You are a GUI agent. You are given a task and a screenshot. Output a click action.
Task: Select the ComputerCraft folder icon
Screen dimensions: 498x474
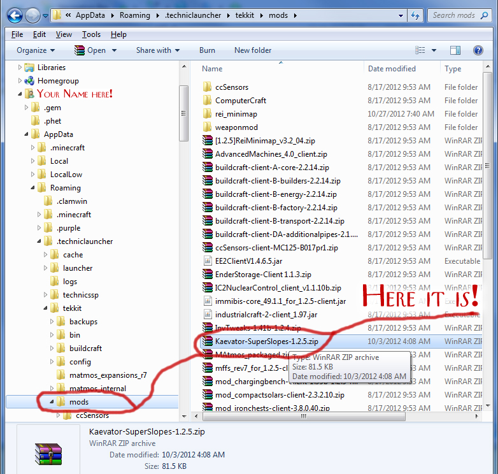pos(208,101)
